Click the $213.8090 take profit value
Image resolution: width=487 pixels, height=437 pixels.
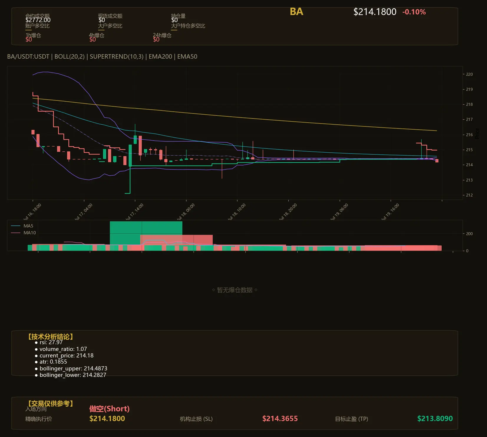point(435,419)
